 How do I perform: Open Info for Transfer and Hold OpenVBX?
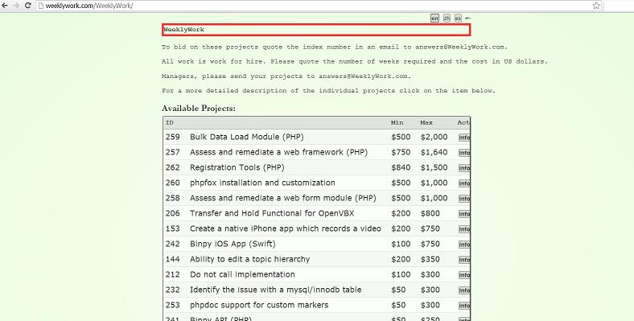click(x=464, y=214)
